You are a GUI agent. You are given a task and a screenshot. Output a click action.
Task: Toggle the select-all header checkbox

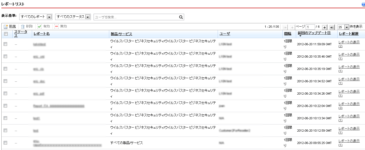pos(6,34)
